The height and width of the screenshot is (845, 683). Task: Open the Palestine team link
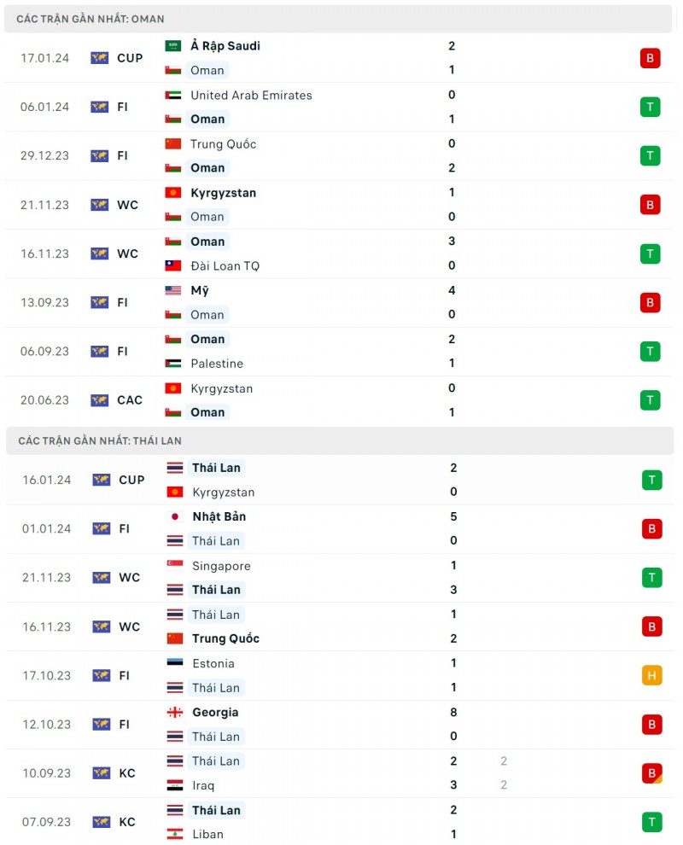tap(217, 364)
